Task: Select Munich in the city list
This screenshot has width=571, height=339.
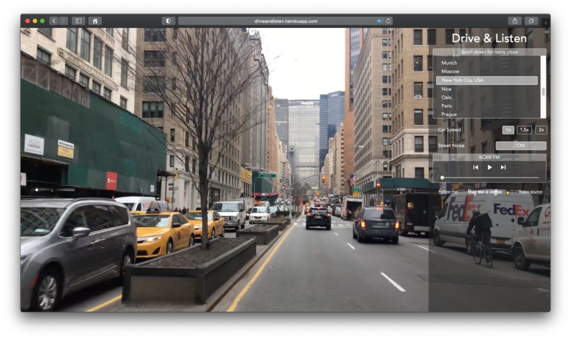Action: [x=449, y=63]
